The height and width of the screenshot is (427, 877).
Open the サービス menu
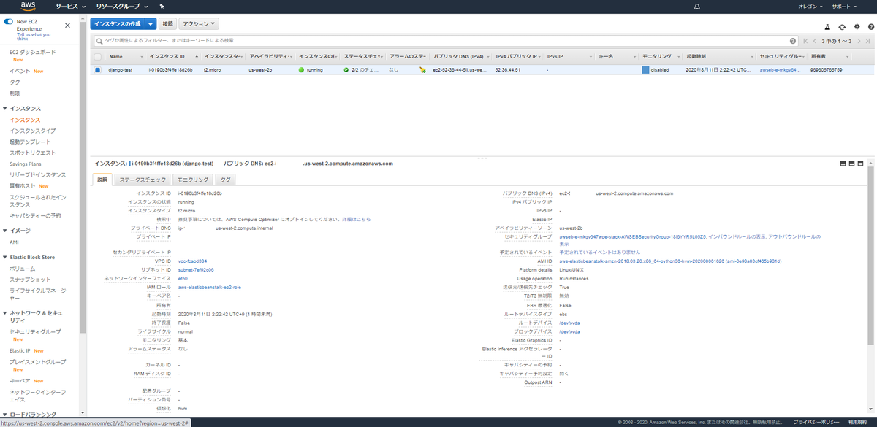70,6
